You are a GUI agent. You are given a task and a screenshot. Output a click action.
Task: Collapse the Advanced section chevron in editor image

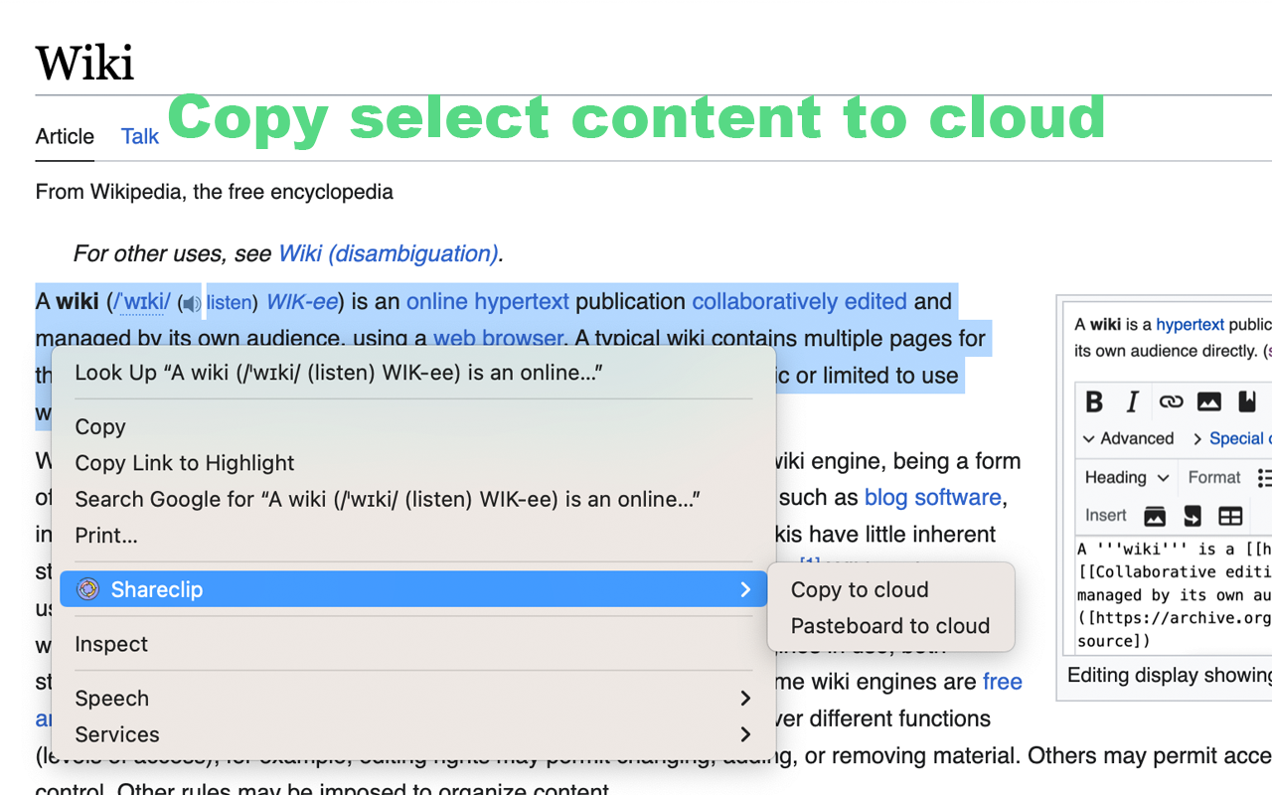1089,438
